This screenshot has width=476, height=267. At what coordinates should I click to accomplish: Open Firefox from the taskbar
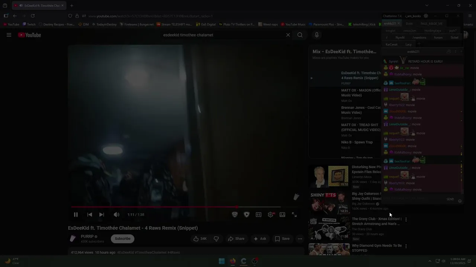point(233,261)
